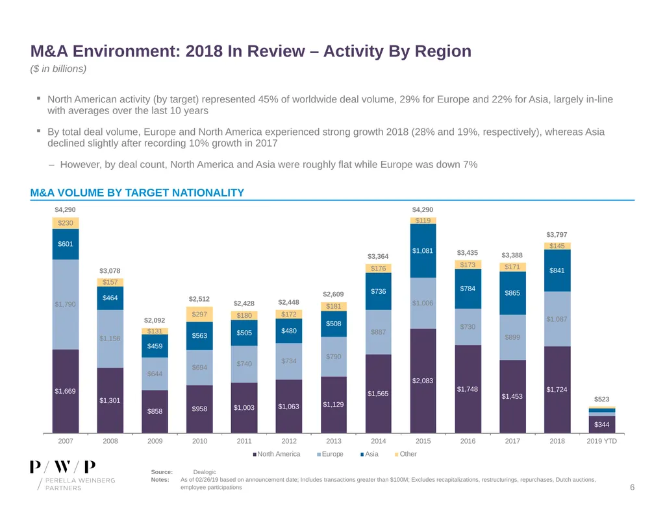Click the 2013 Europe $790 segment
Viewport: 665px width, 513px height.
(334, 357)
